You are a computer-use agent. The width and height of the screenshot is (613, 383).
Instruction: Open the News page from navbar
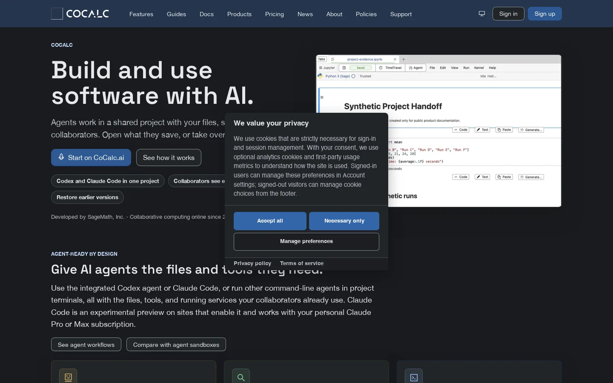click(x=305, y=14)
